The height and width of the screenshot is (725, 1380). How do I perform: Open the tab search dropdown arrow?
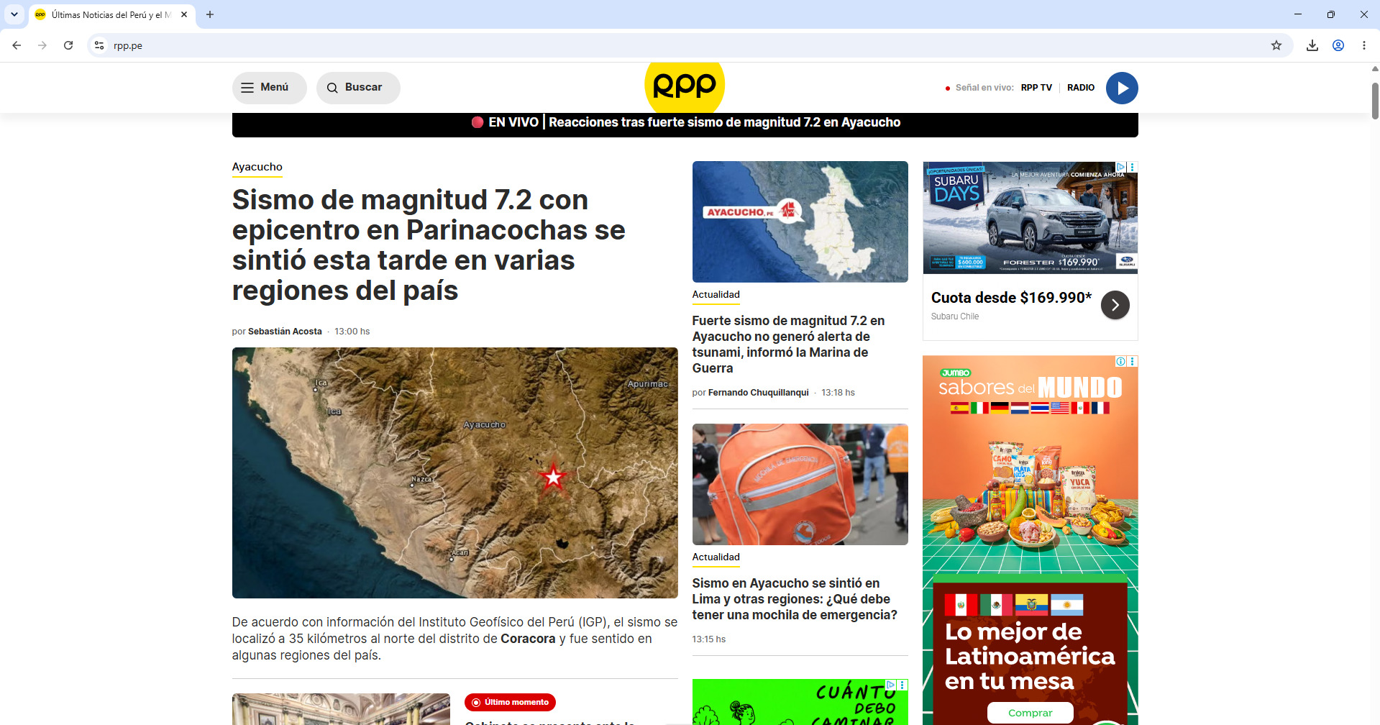pyautogui.click(x=14, y=14)
